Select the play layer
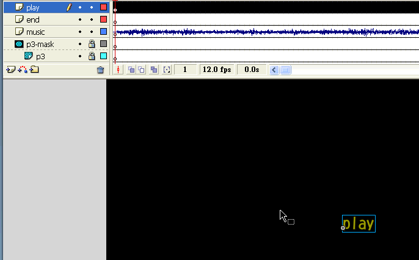This screenshot has height=260, width=419. pos(56,7)
